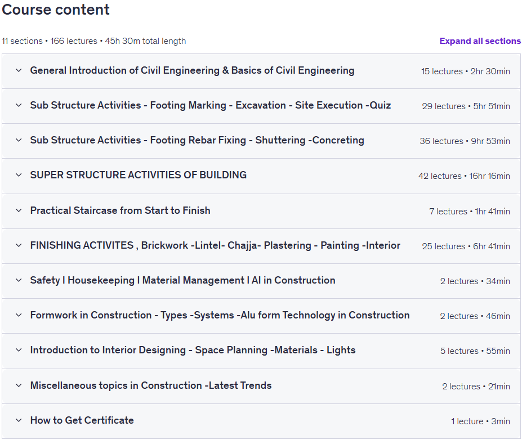Viewport: 522px width, 440px height.
Task: Click the "FINISHING ACTIVITES, Brickwork -Lintel" title
Action: [x=215, y=245]
